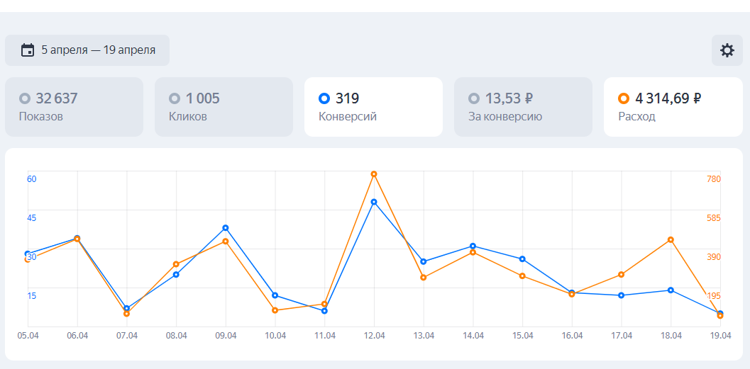Click gray circle marker beside 32 637
The height and width of the screenshot is (369, 750).
click(x=25, y=98)
